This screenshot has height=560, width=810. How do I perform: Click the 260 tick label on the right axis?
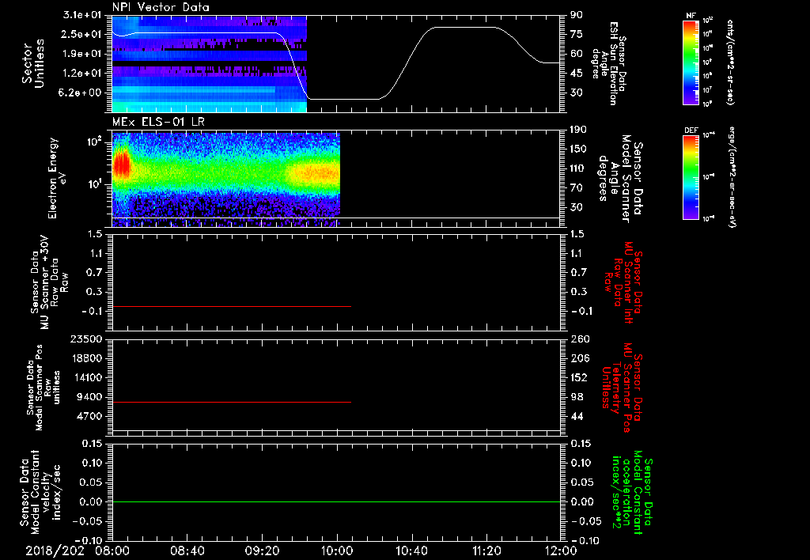pyautogui.click(x=580, y=339)
